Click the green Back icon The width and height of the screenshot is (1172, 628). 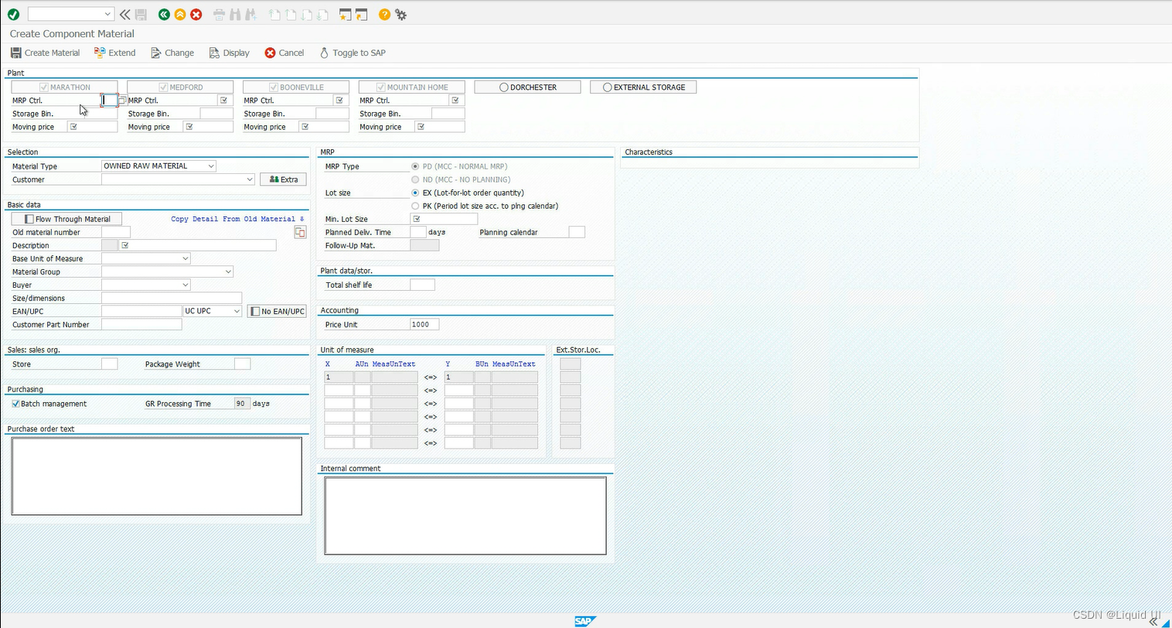164,14
